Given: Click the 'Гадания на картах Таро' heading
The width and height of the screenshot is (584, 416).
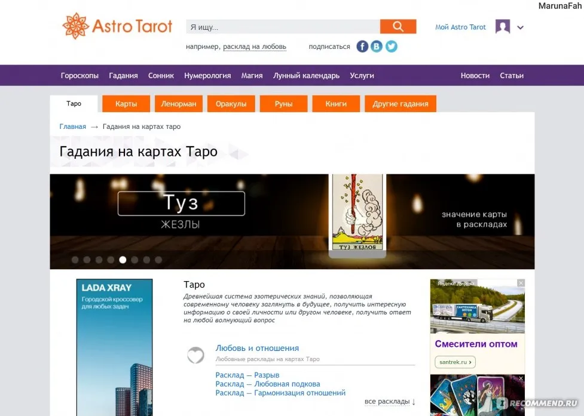Looking at the screenshot, I should 138,152.
